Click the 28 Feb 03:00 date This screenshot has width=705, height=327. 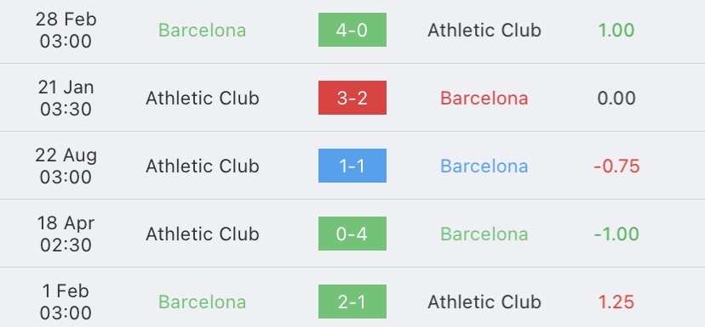66,30
